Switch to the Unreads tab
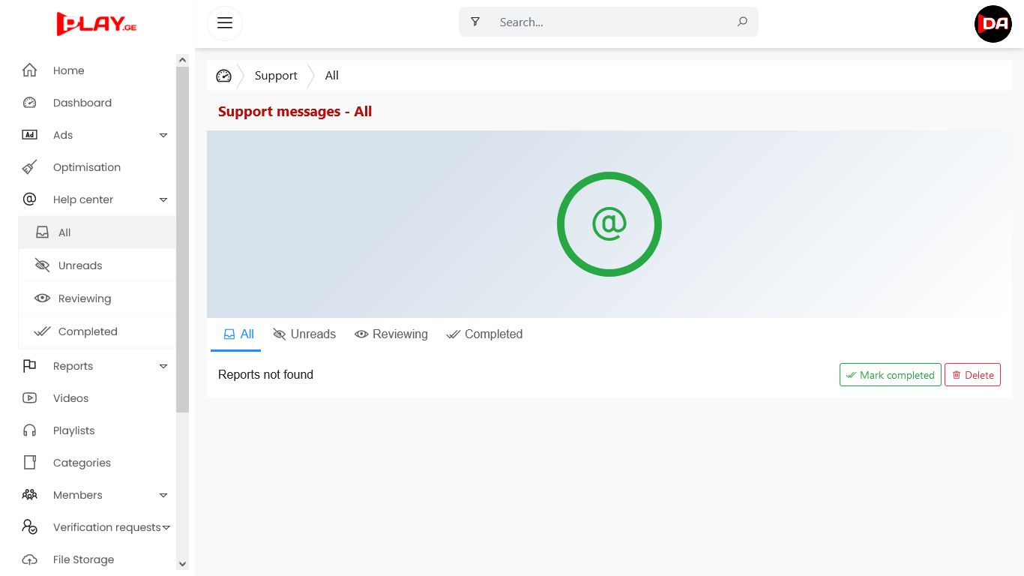The image size is (1024, 576). [304, 334]
